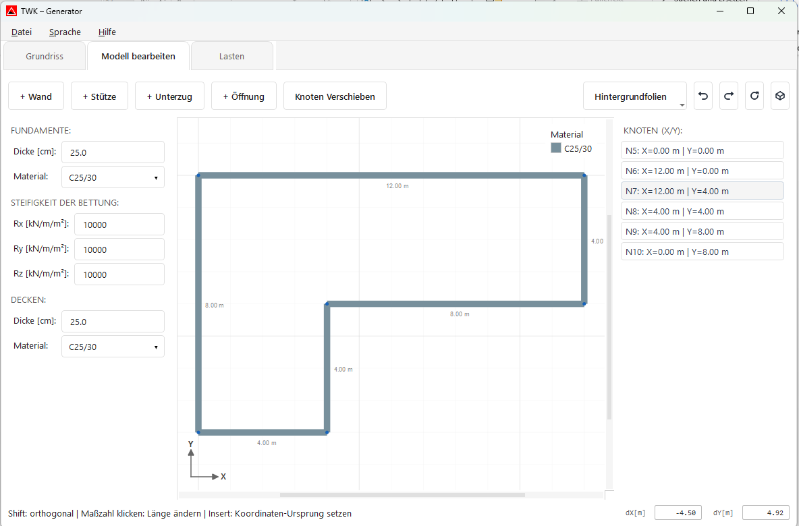The width and height of the screenshot is (799, 526).
Task: Open the Sprache menu
Action: [x=64, y=32]
